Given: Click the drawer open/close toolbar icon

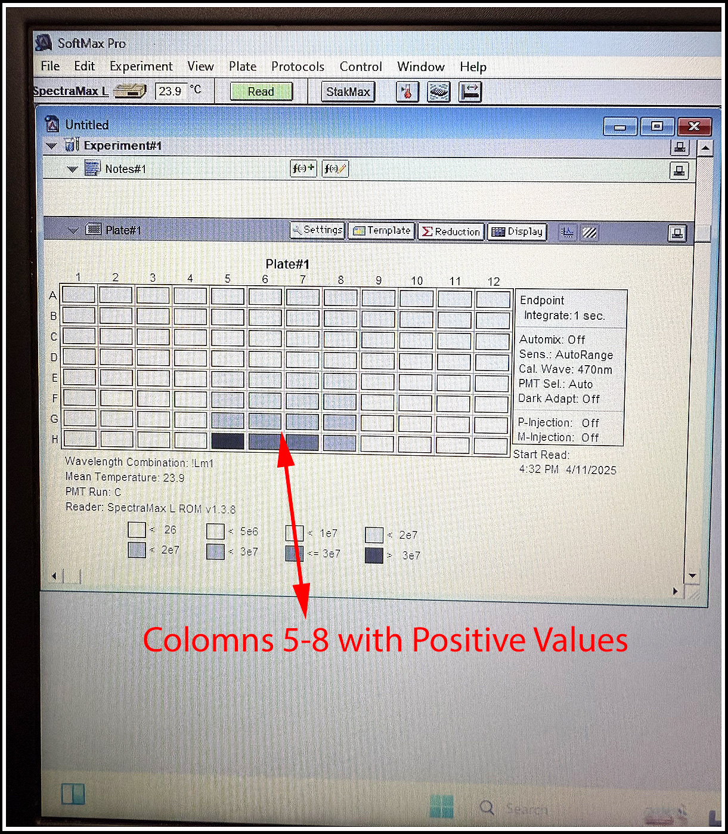Looking at the screenshot, I should coord(470,92).
